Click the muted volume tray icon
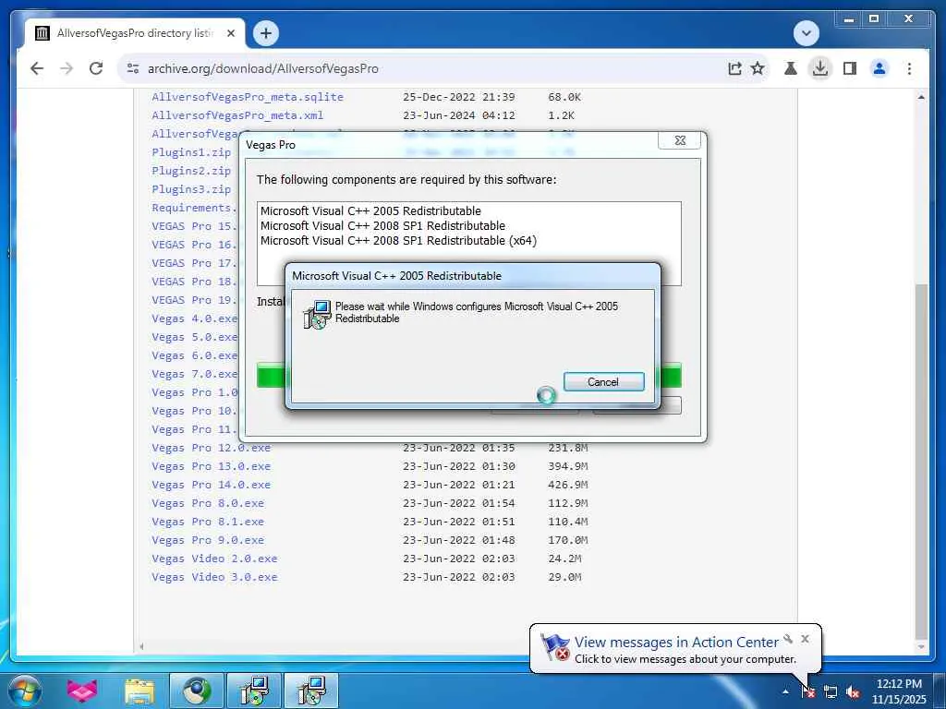This screenshot has width=946, height=709. coord(853,691)
